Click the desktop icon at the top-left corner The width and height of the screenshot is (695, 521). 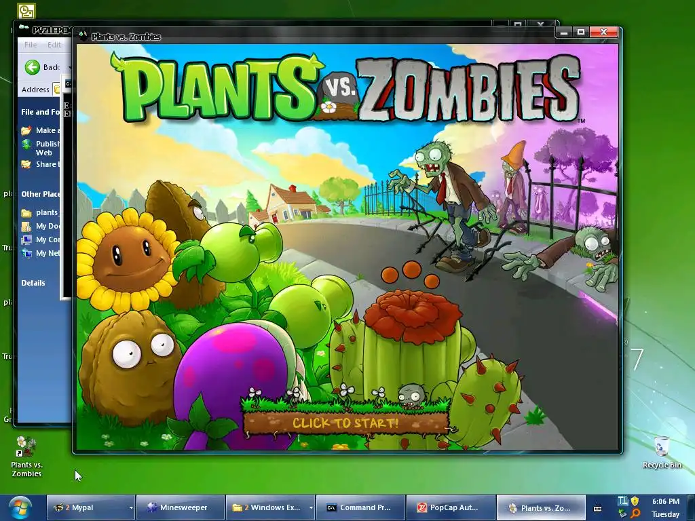(26, 11)
